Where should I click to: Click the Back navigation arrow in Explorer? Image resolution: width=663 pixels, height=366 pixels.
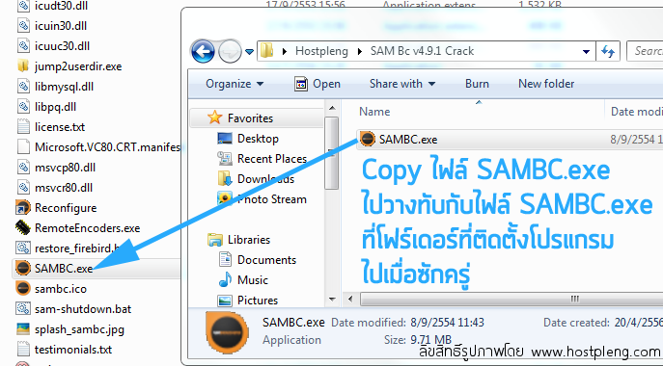click(x=203, y=51)
